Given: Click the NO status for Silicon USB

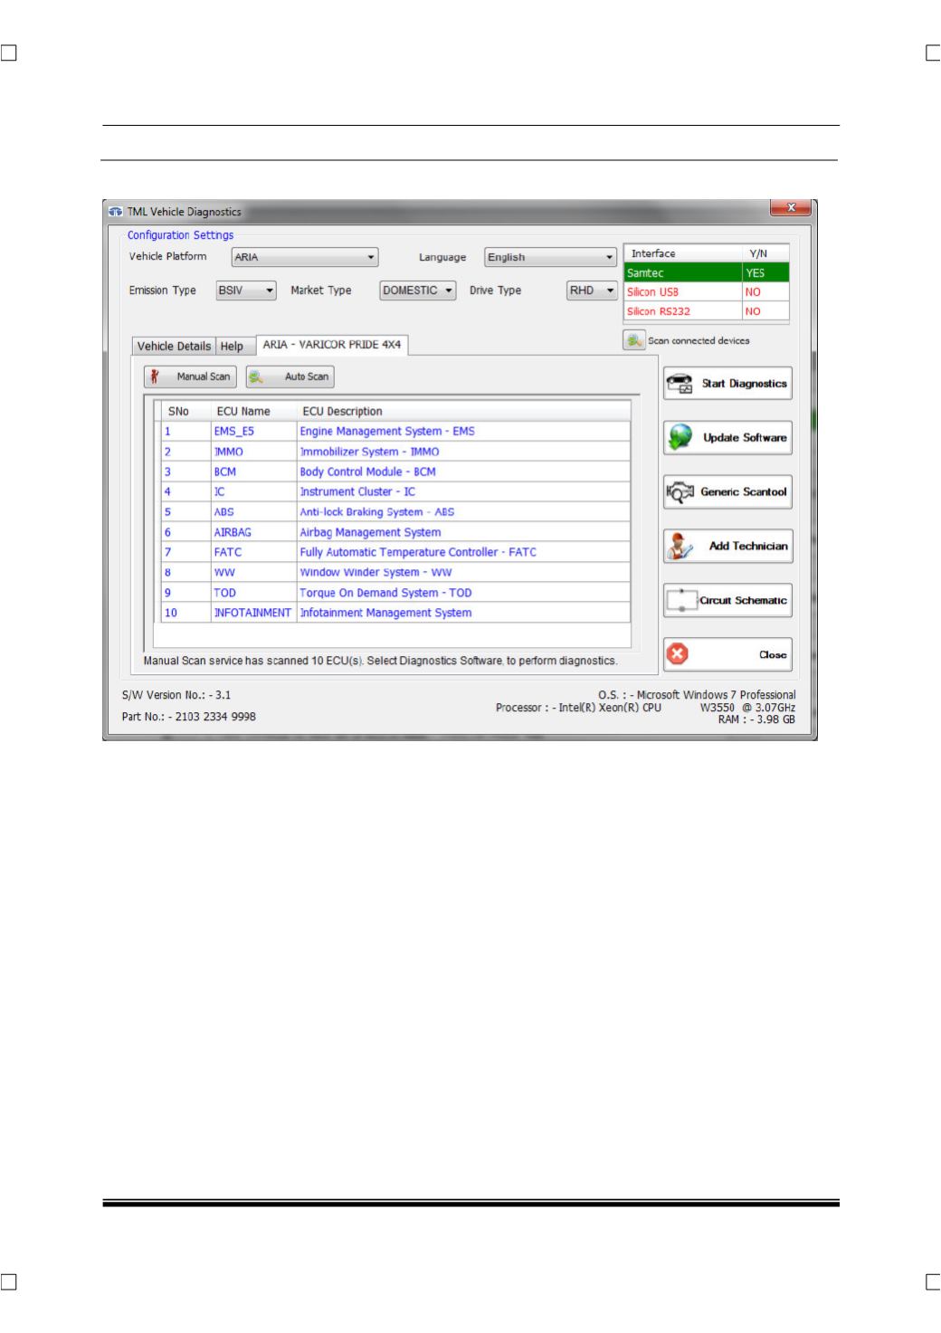Looking at the screenshot, I should tap(753, 291).
